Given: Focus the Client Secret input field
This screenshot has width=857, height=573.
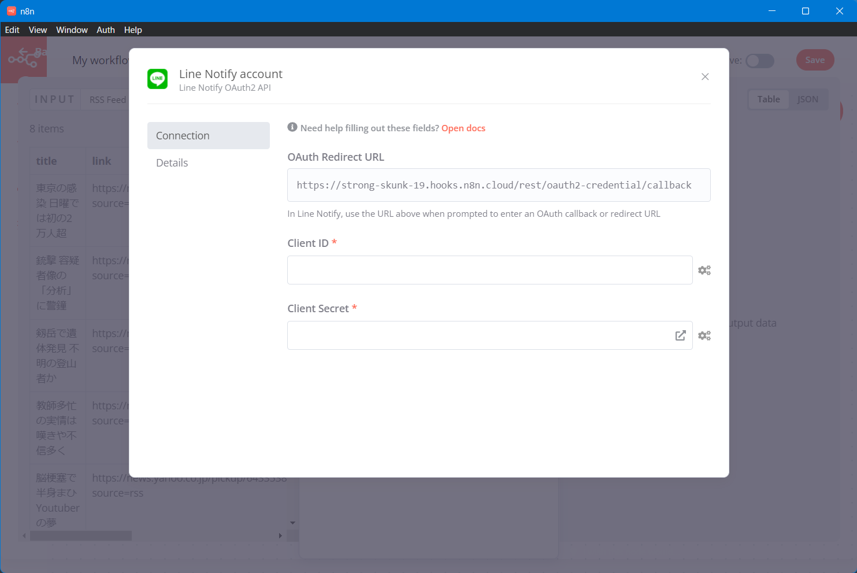Looking at the screenshot, I should (480, 335).
